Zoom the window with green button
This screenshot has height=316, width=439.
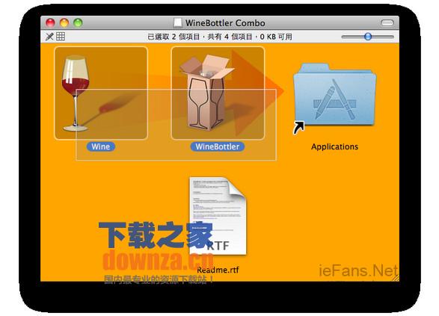[x=78, y=22]
